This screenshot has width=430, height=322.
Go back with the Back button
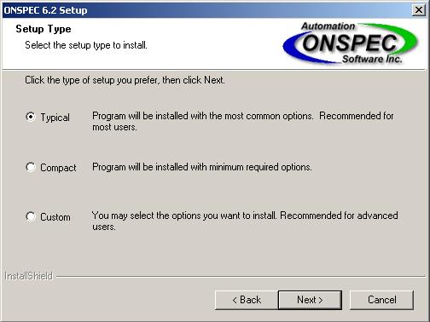point(247,300)
